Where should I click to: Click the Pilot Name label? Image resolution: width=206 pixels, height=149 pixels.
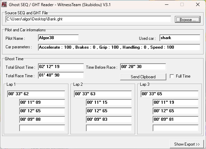[15, 38]
